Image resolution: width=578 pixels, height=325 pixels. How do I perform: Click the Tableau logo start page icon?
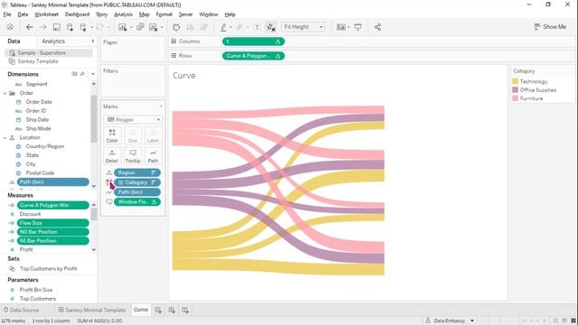(x=10, y=27)
